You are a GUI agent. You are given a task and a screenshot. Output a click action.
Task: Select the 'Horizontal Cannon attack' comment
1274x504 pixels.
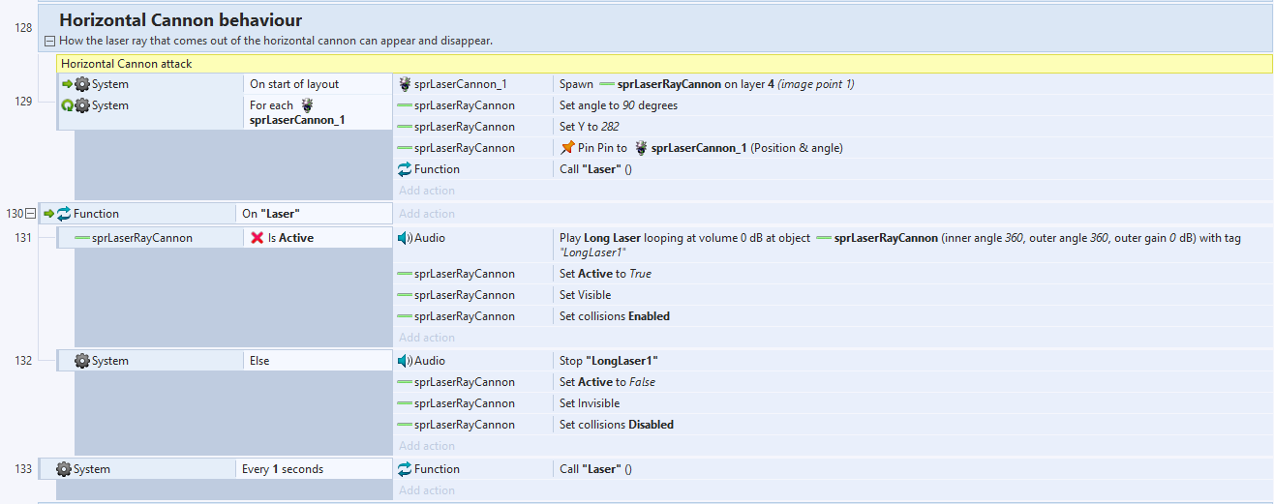[x=127, y=64]
